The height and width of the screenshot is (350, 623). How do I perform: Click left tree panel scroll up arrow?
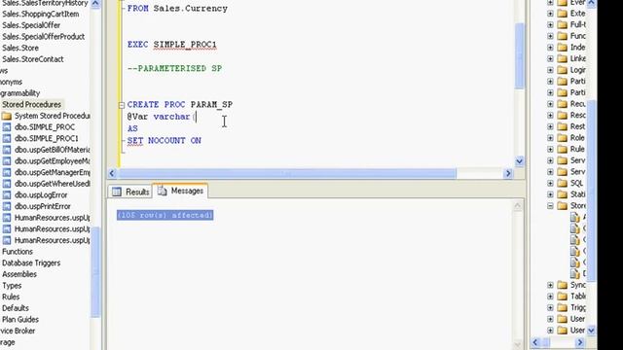click(x=95, y=4)
